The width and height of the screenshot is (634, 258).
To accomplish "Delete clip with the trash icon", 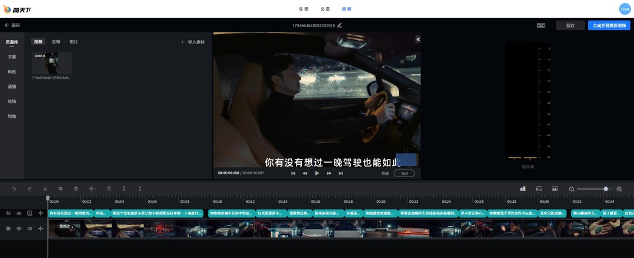I will pos(76,189).
